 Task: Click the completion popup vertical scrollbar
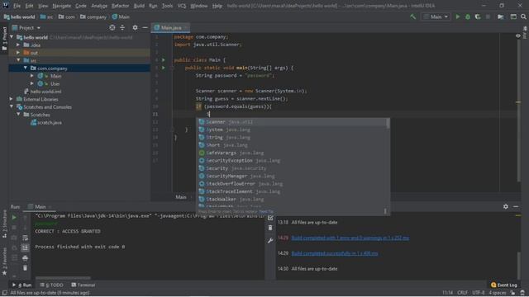coord(388,124)
